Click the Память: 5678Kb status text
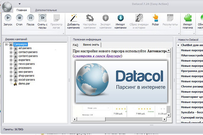Image resolution: width=203 pixels, height=135 pixels. pos(14,129)
